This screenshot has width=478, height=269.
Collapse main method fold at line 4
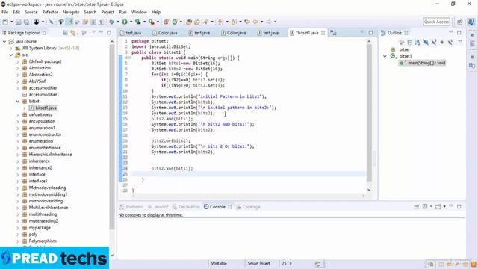pos(128,58)
